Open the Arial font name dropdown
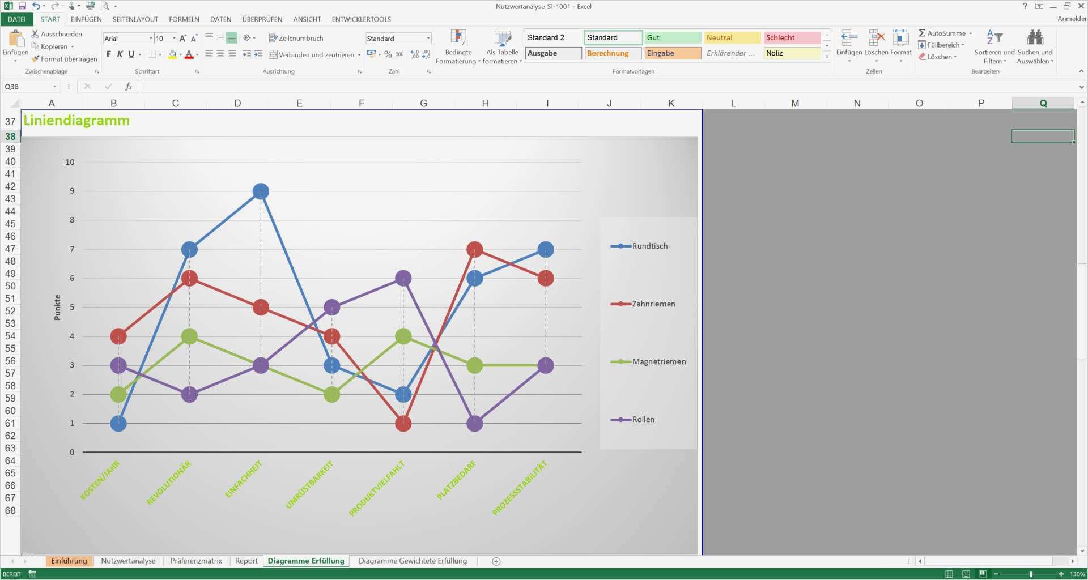1088x580 pixels. 151,39
